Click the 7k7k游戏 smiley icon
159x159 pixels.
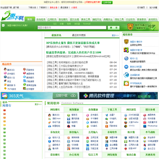(5, 88)
